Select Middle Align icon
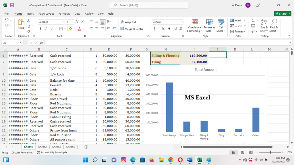This screenshot has height=165, width=294. click(97, 22)
